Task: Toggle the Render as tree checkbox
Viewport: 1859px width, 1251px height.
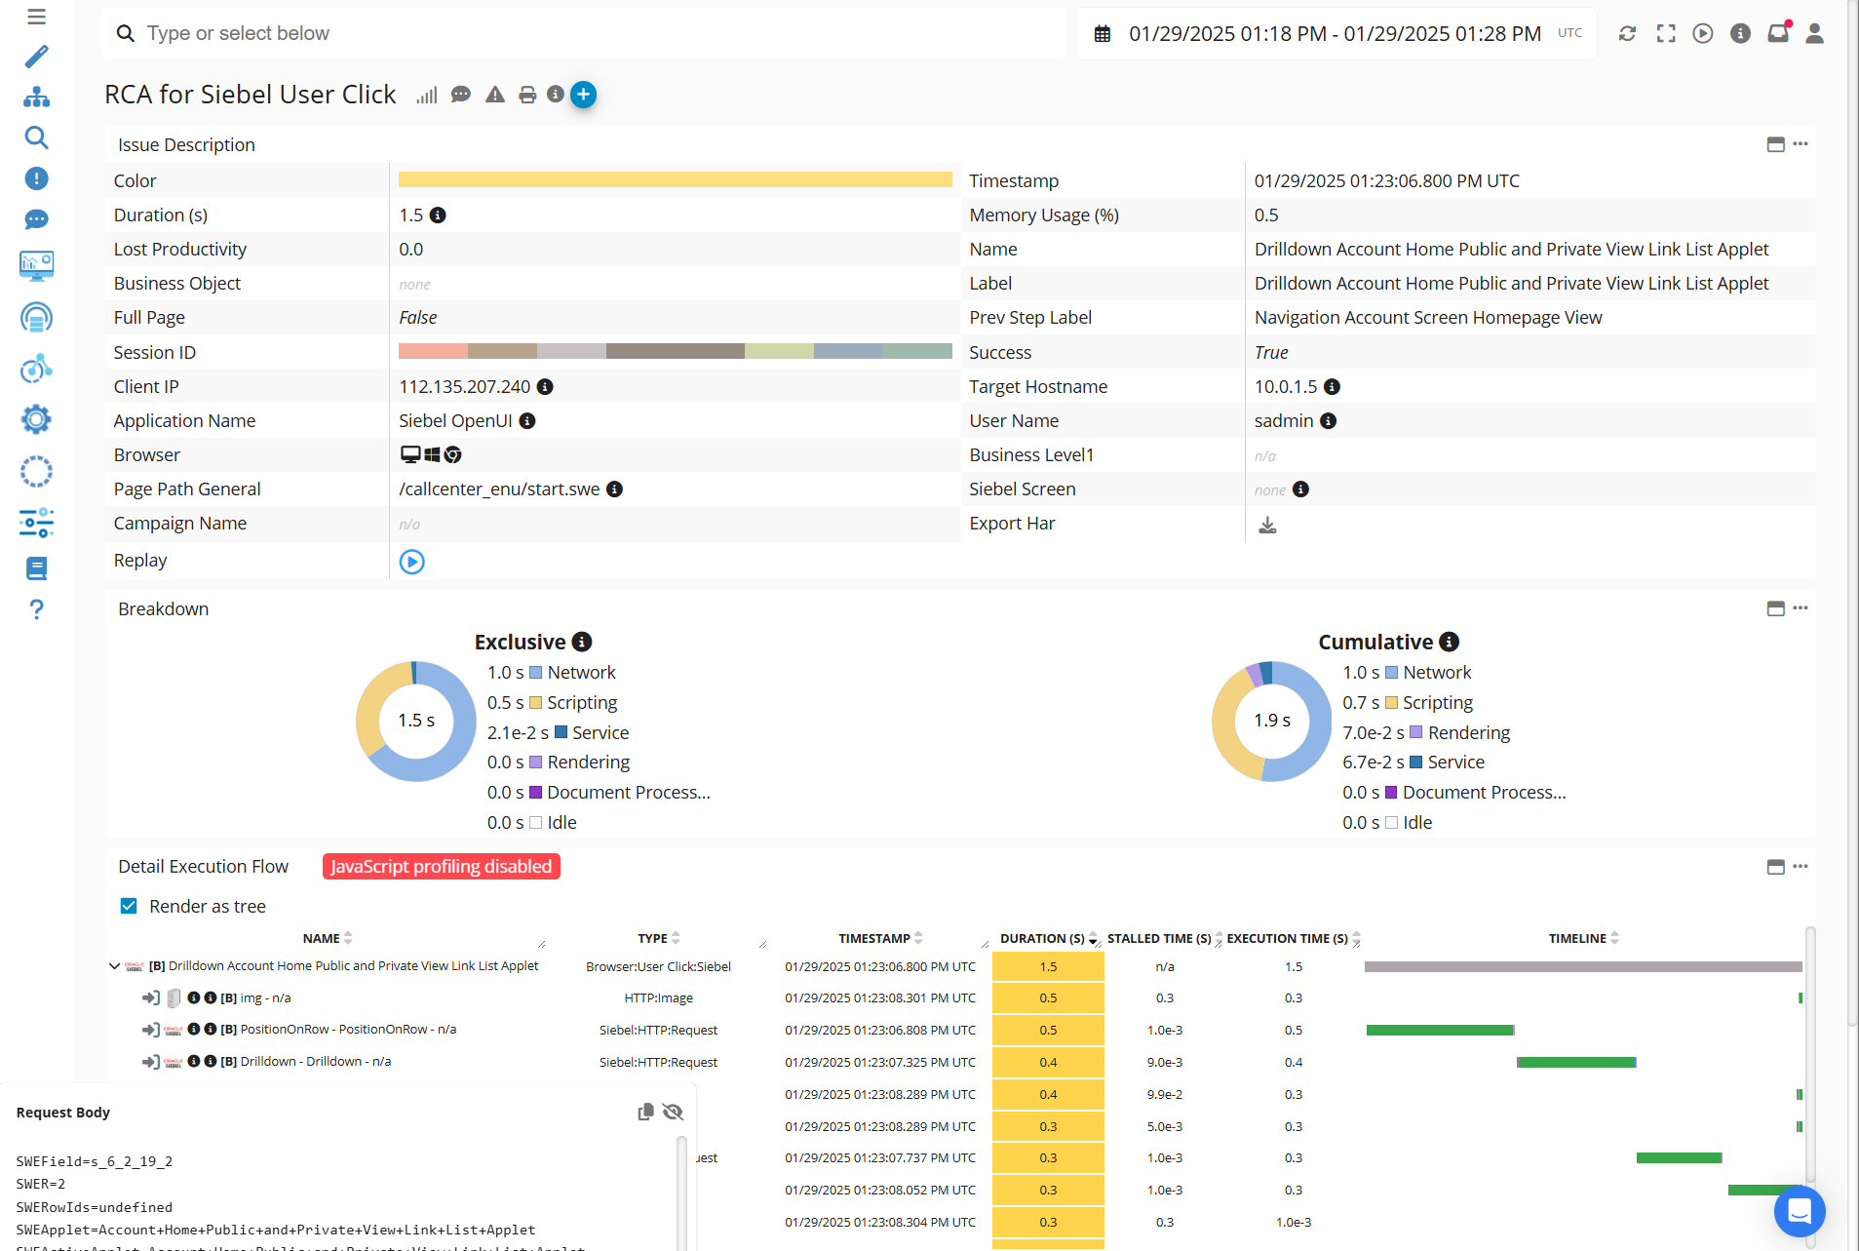Action: pyautogui.click(x=129, y=906)
